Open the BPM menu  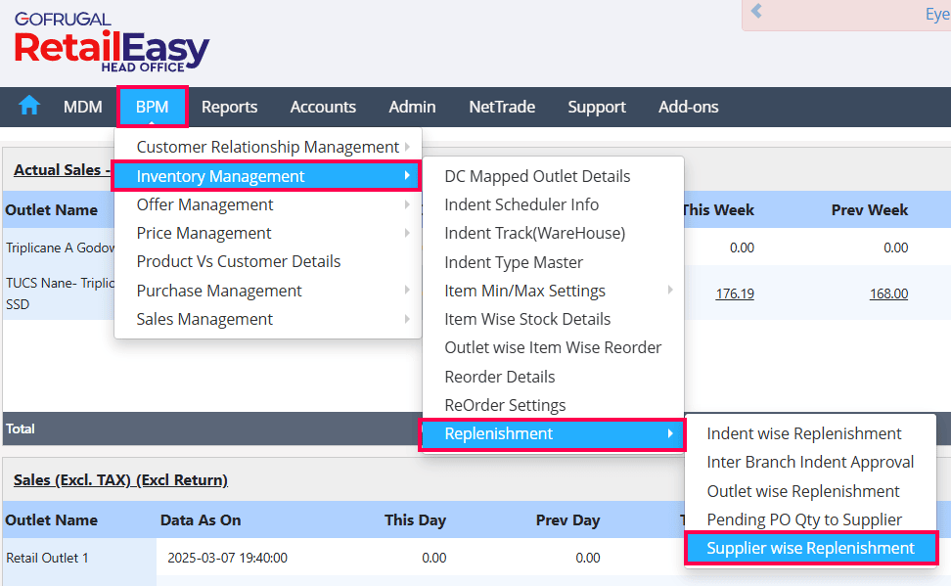[152, 107]
